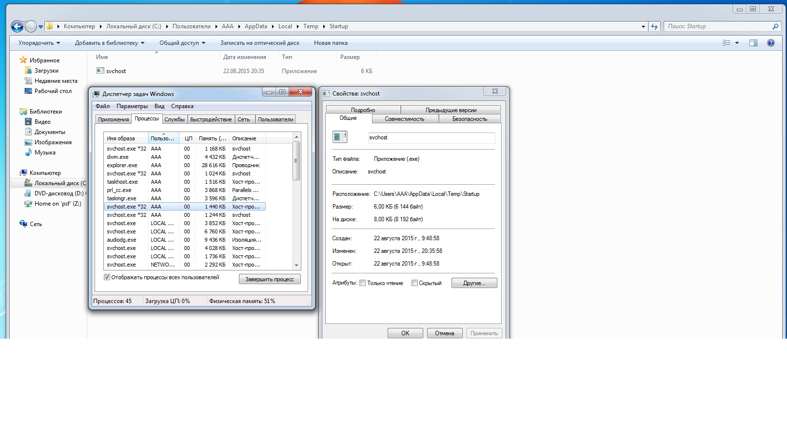787x421 pixels.
Task: Click 'Другие...' attributes button
Action: tap(474, 283)
